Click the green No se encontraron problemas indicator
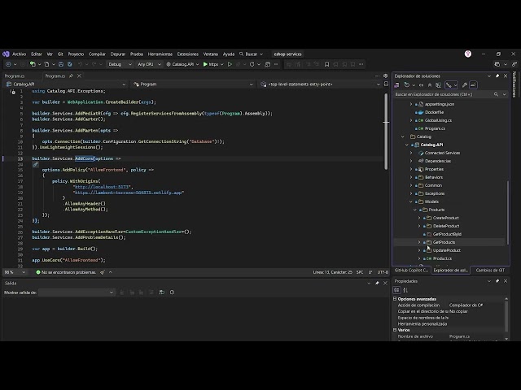Image resolution: width=521 pixels, height=390 pixels. click(x=66, y=272)
